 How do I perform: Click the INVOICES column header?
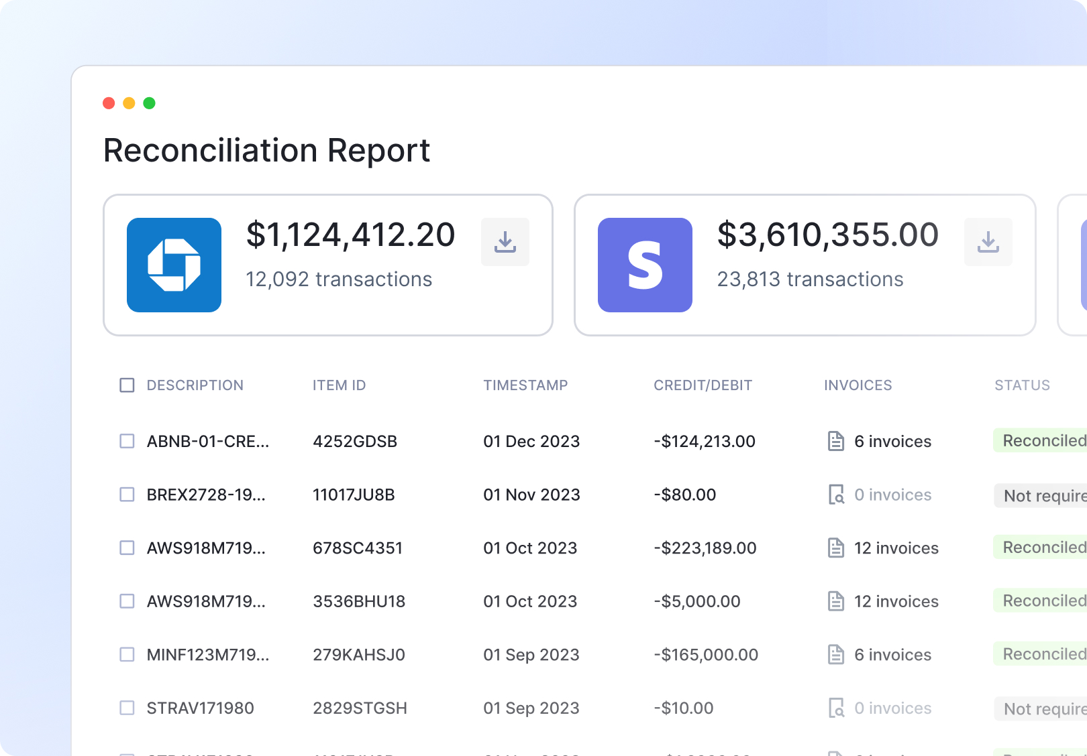point(858,385)
